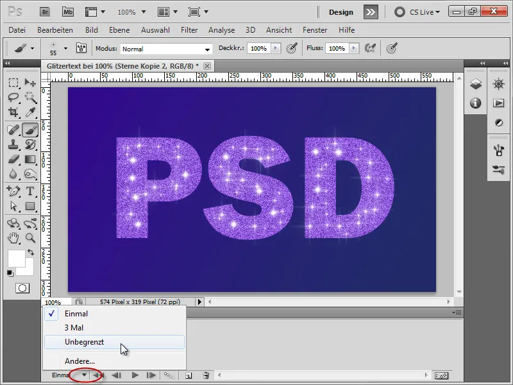Image resolution: width=513 pixels, height=385 pixels.
Task: Enable airbrush mode
Action: click(x=371, y=48)
